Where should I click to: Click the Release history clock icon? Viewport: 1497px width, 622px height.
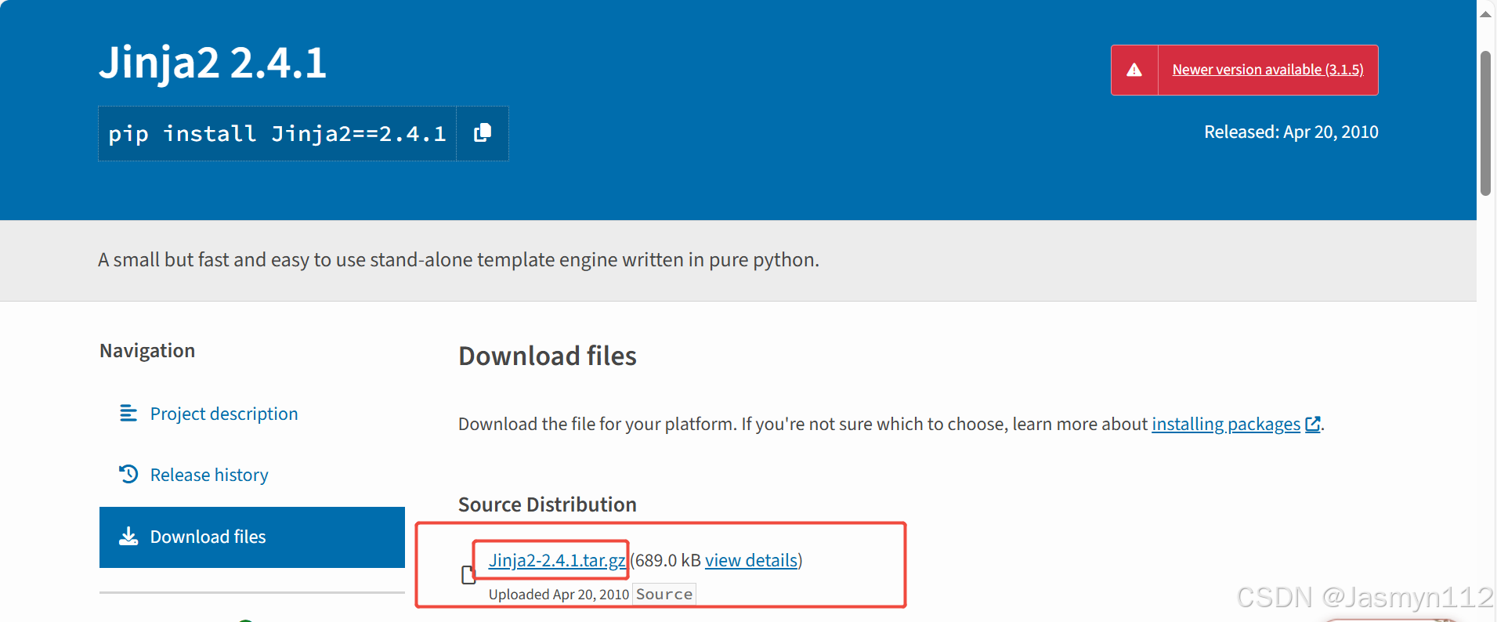(128, 474)
